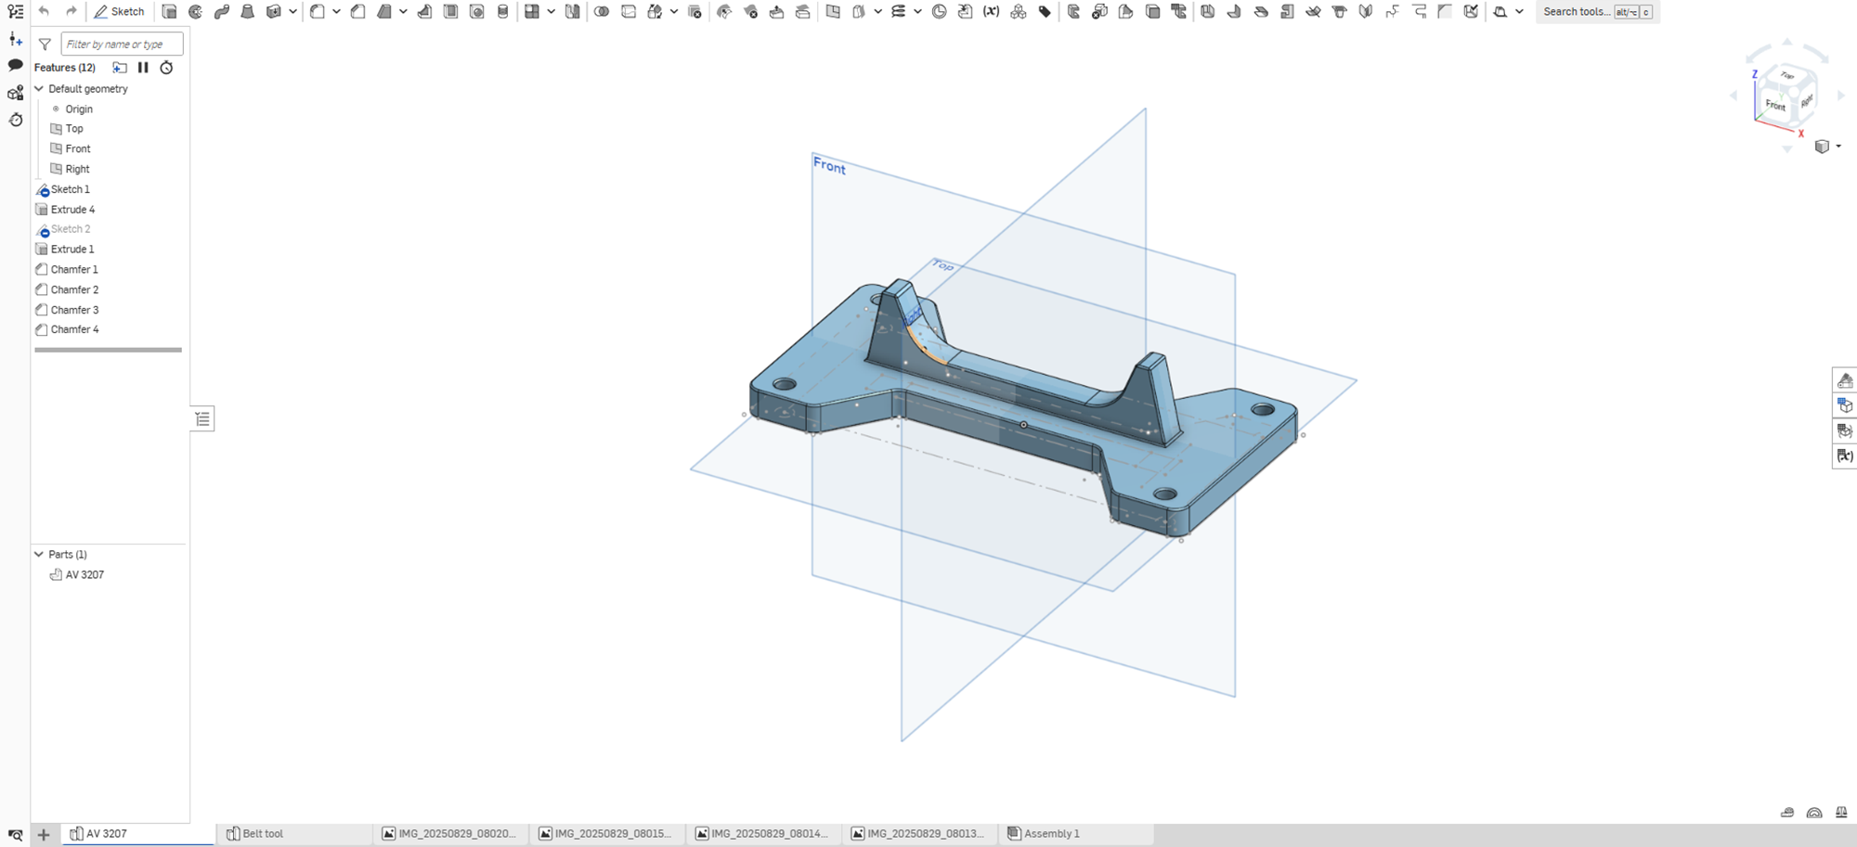Select the Fillet tool

318,12
